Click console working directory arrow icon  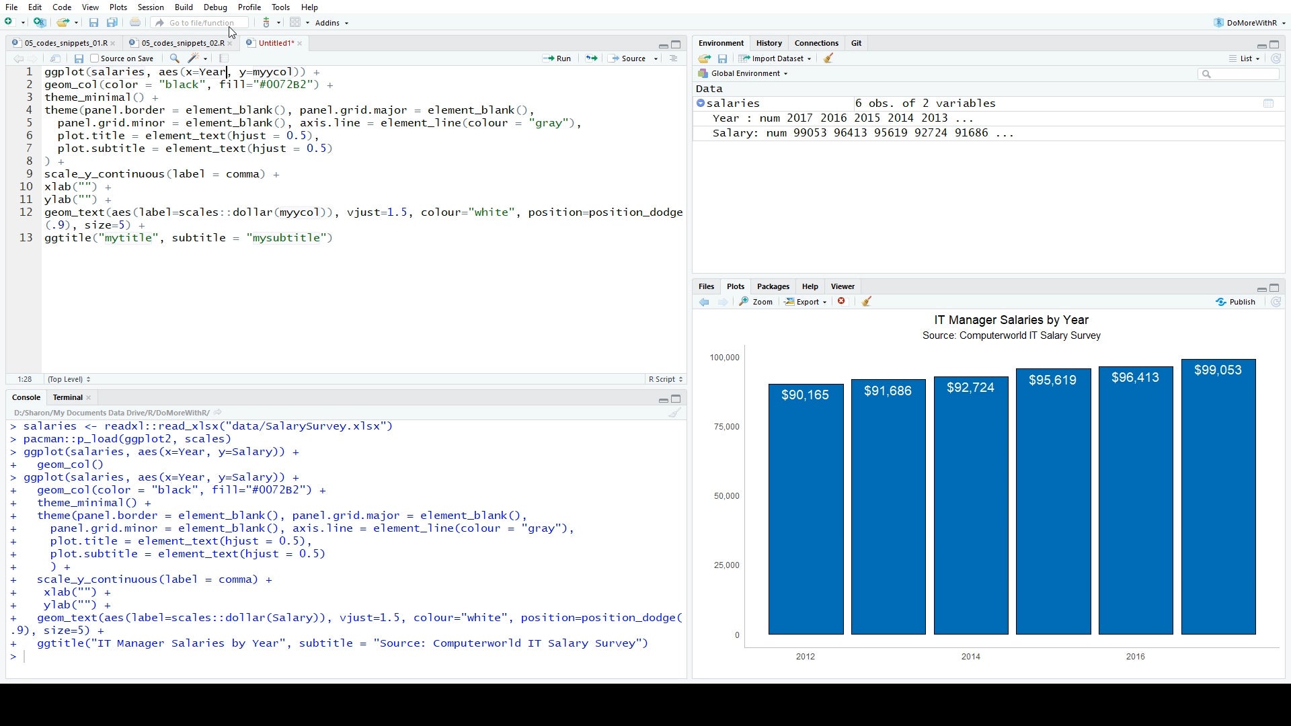(217, 413)
